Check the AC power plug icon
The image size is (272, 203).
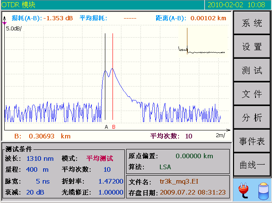coord(243,191)
